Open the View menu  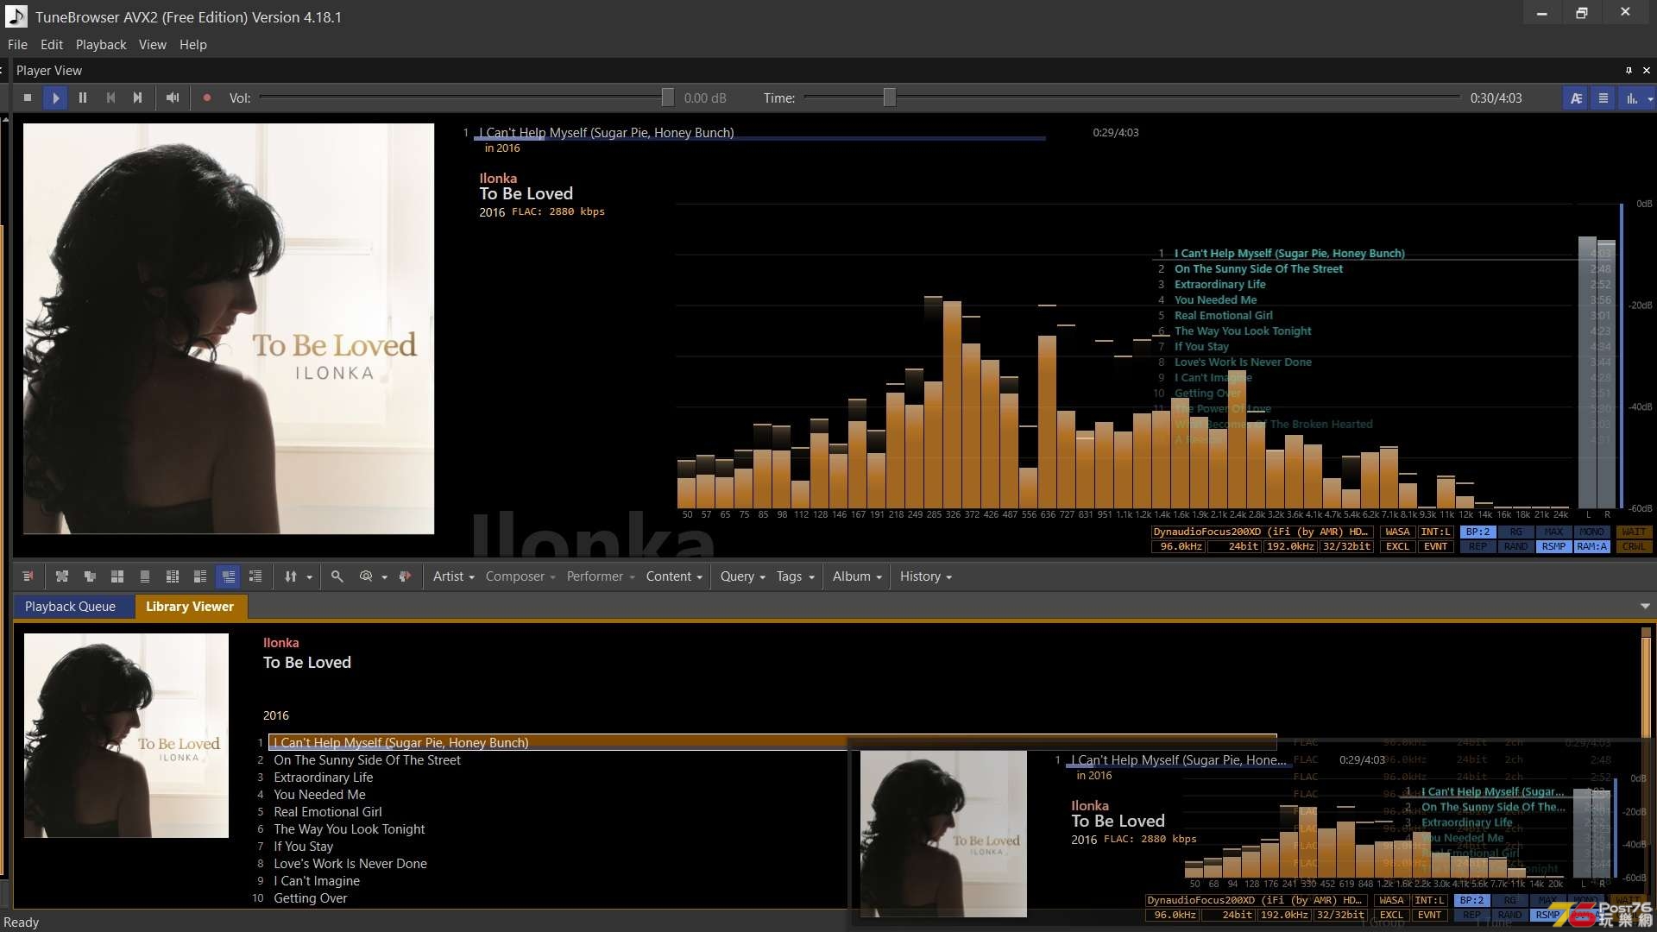click(153, 45)
